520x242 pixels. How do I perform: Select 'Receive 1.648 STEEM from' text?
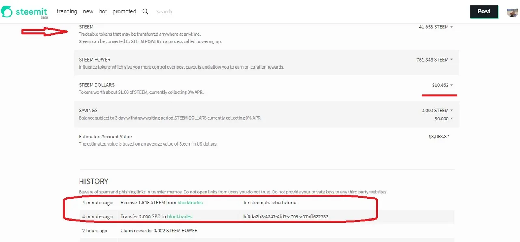pyautogui.click(x=148, y=202)
